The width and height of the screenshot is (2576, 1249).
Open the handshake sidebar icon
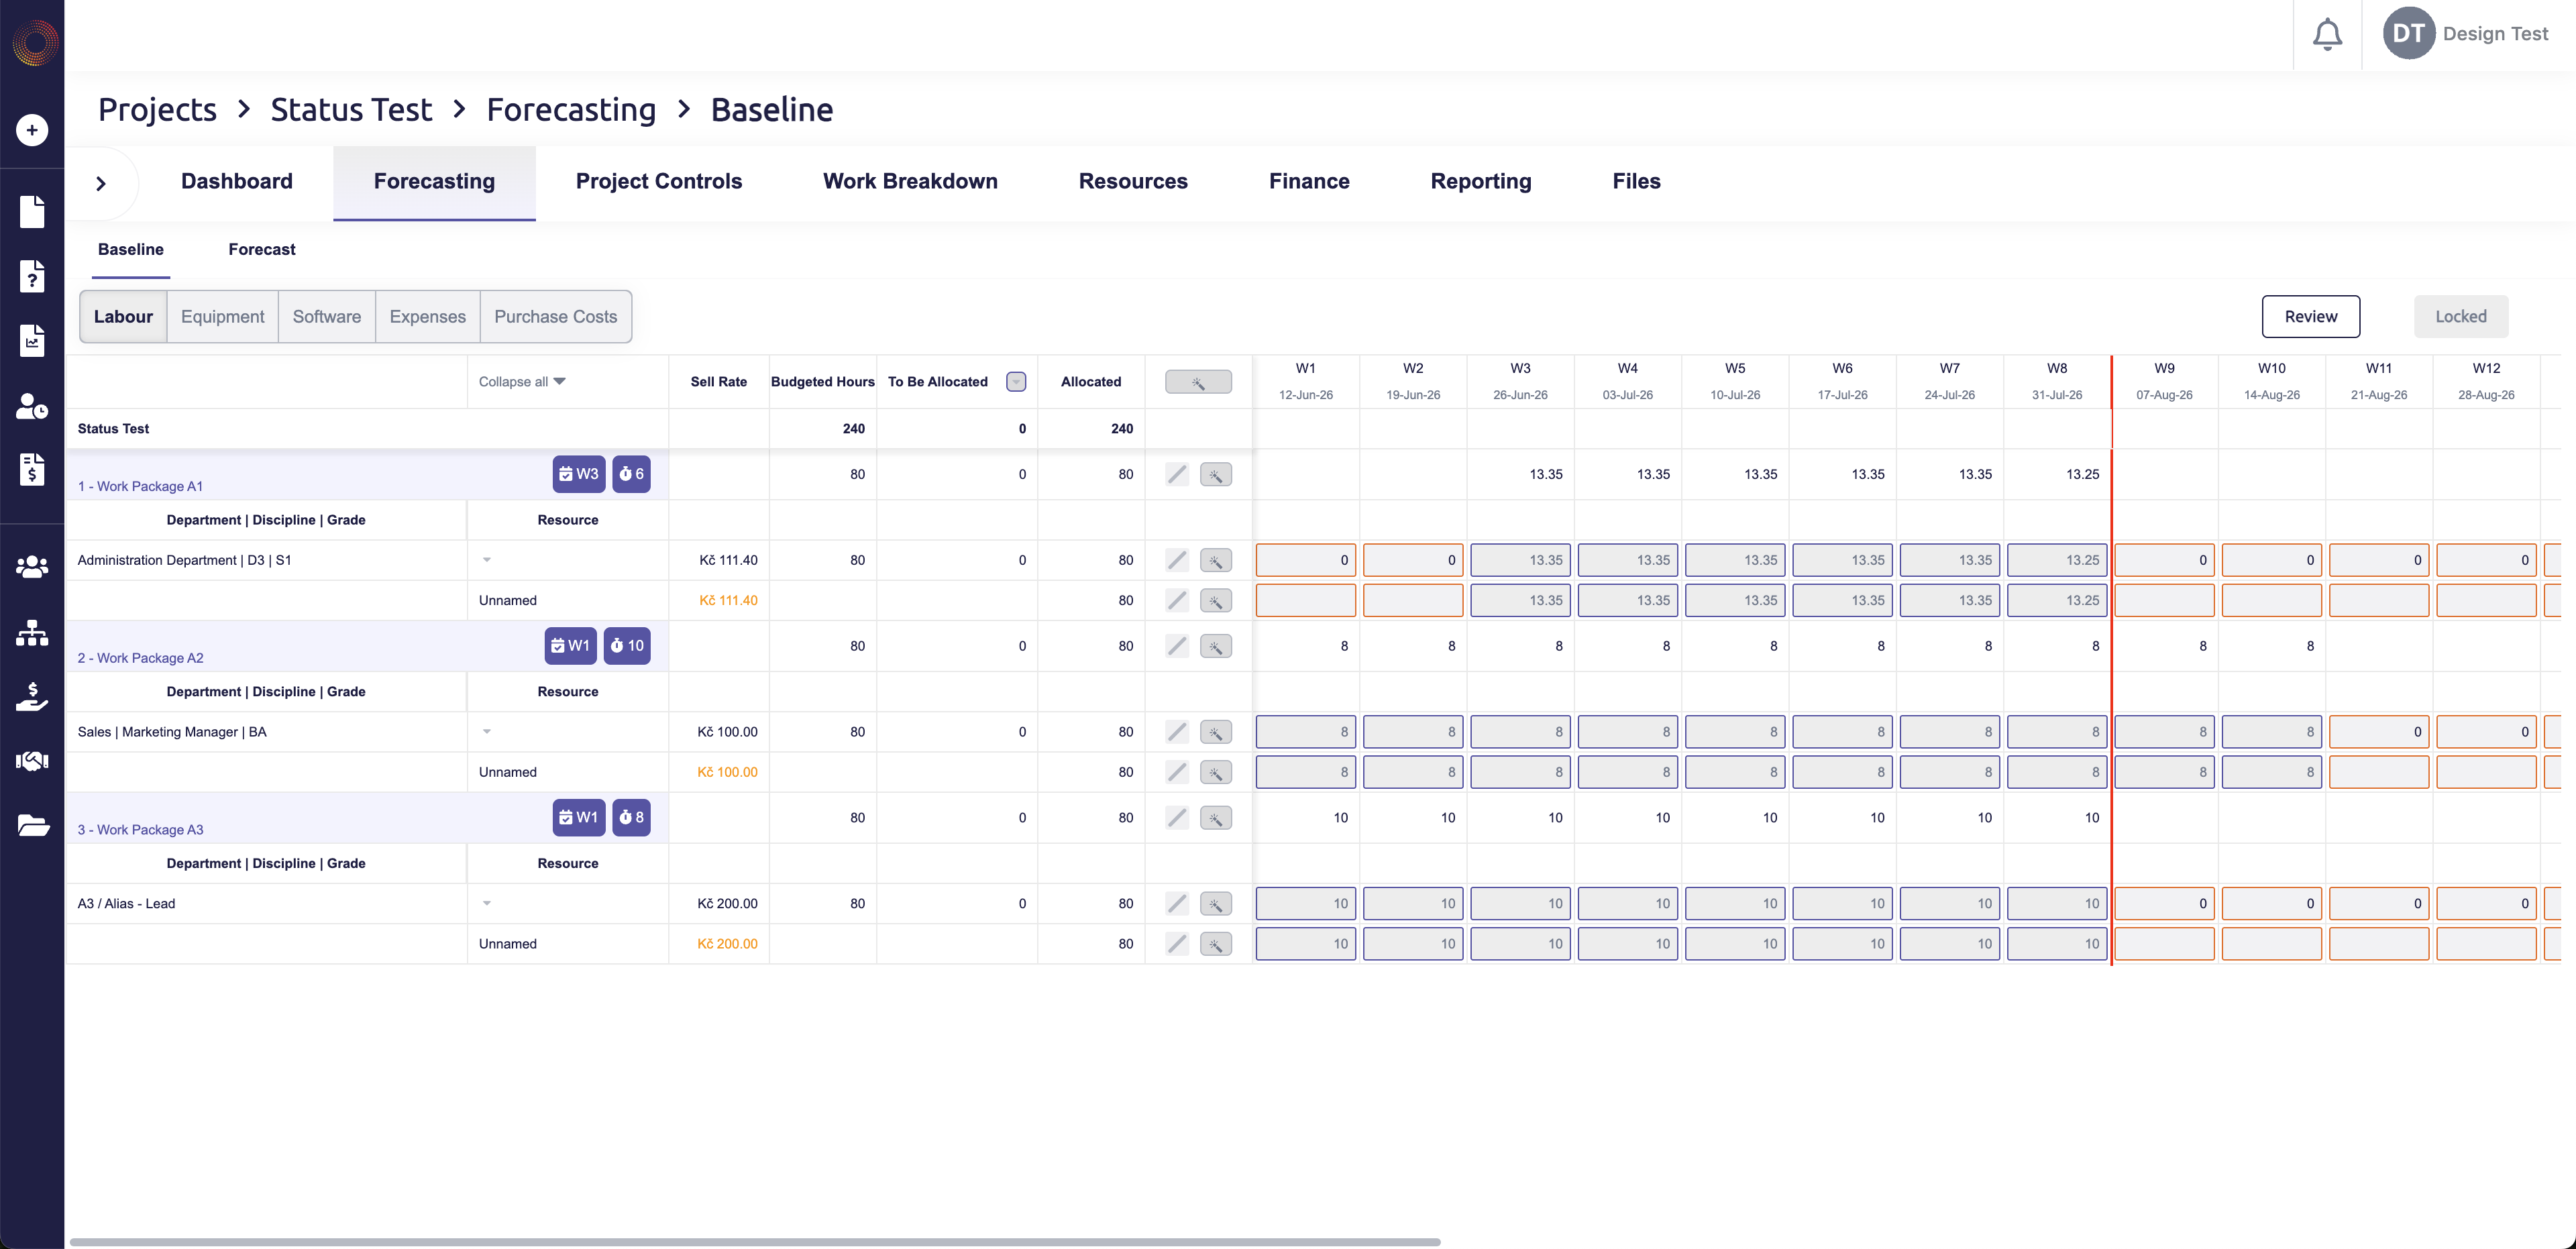coord(32,761)
